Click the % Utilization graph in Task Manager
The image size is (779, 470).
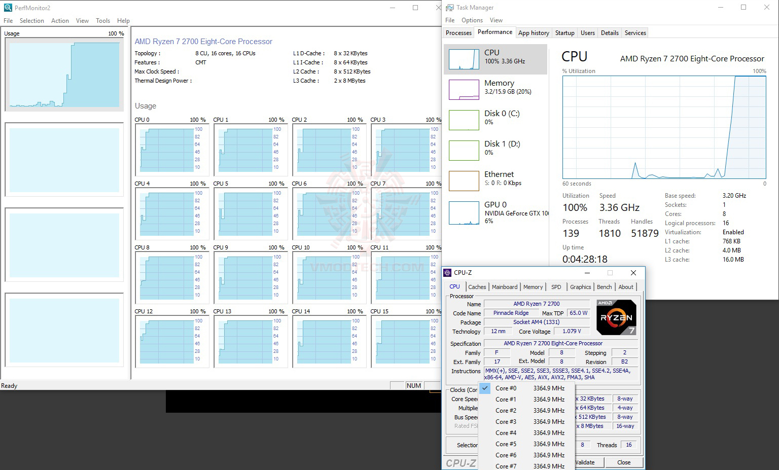(664, 127)
